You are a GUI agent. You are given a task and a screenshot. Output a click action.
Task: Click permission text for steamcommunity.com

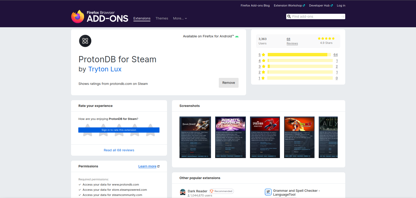112,195
